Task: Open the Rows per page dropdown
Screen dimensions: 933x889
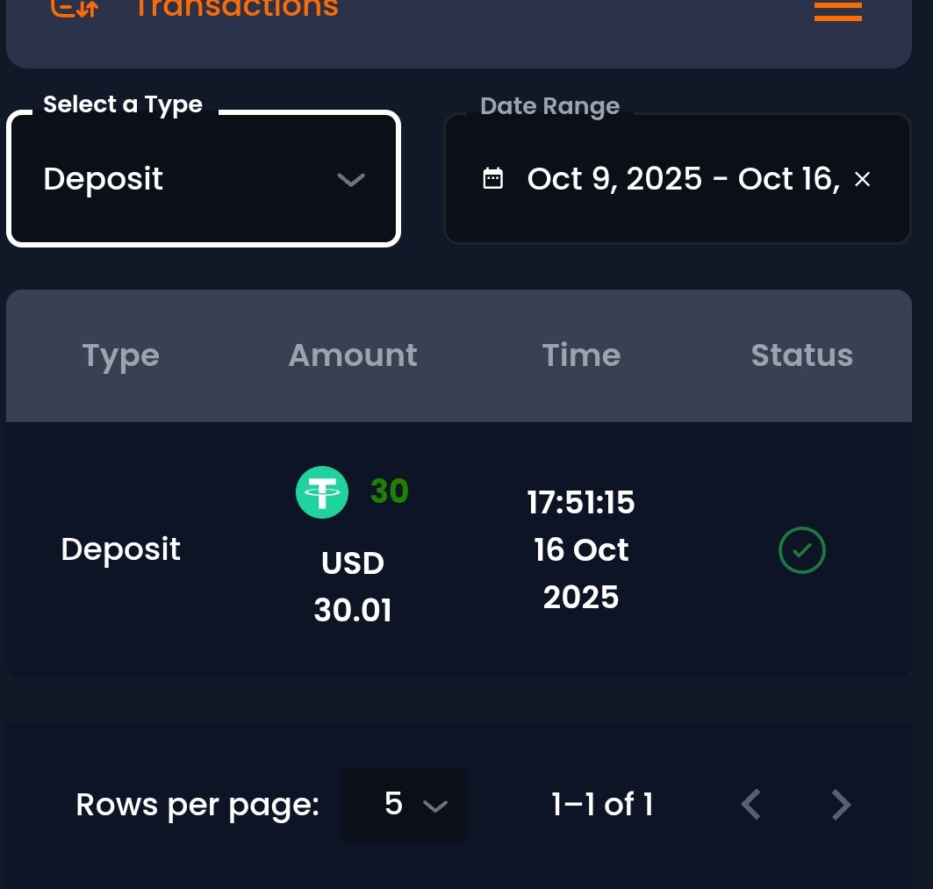Action: [404, 805]
